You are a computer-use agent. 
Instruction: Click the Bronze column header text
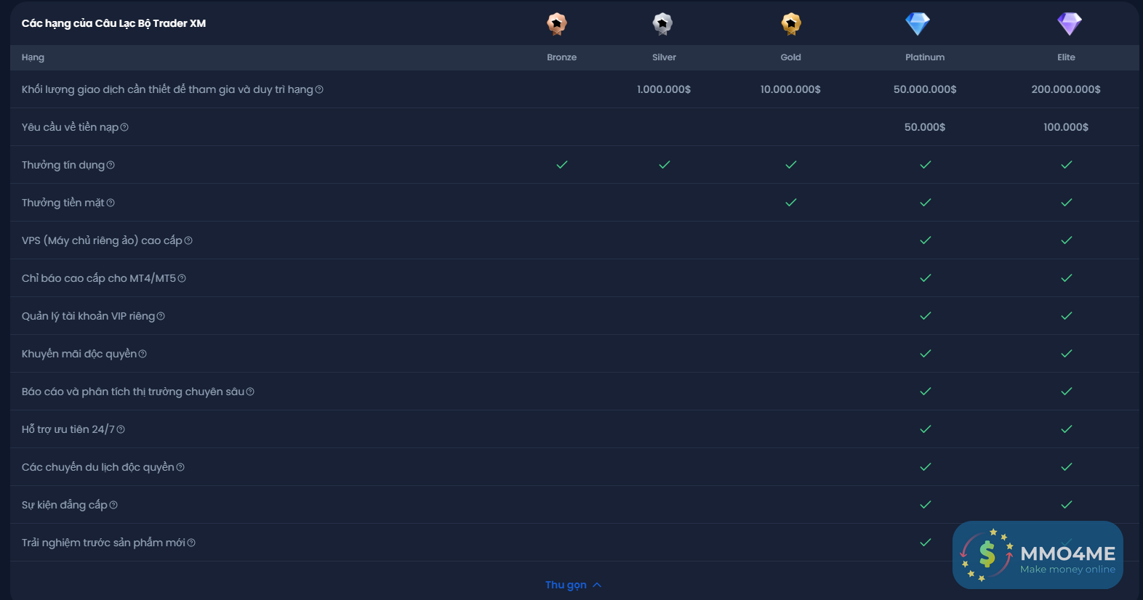562,57
